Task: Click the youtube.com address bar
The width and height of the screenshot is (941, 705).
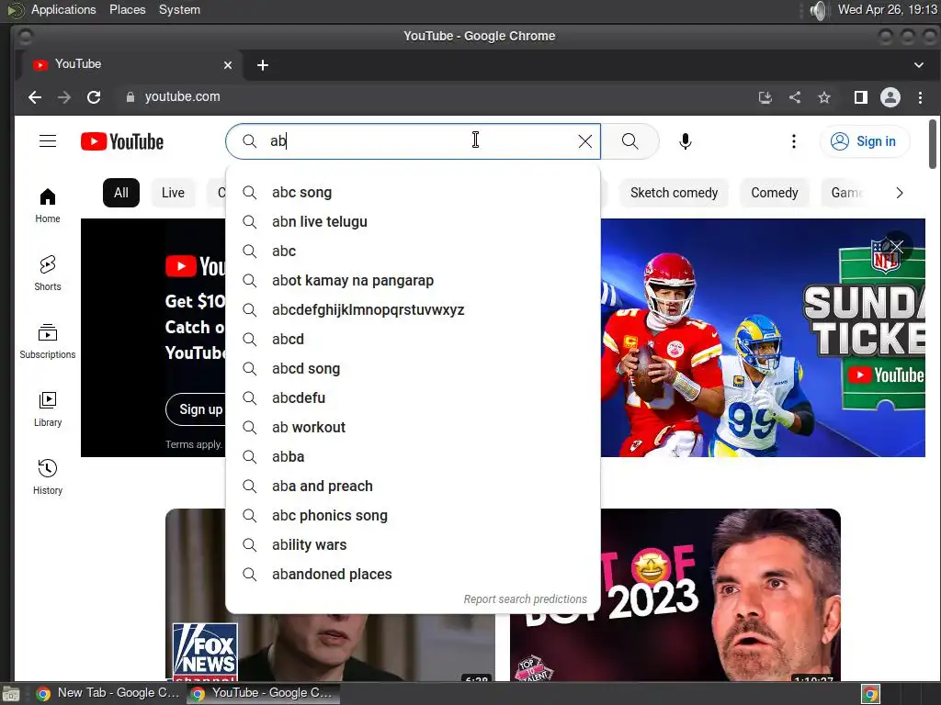Action: (x=432, y=97)
